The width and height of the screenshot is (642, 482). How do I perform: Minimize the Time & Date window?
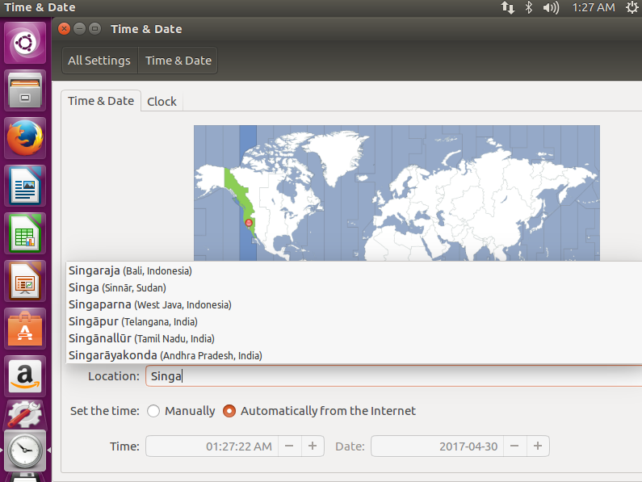79,29
